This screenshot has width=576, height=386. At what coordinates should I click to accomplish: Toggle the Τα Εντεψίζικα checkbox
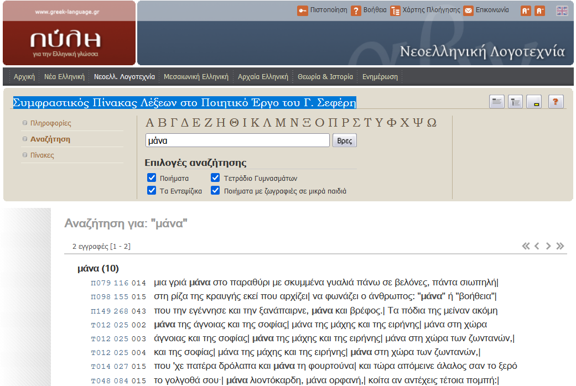pyautogui.click(x=152, y=190)
